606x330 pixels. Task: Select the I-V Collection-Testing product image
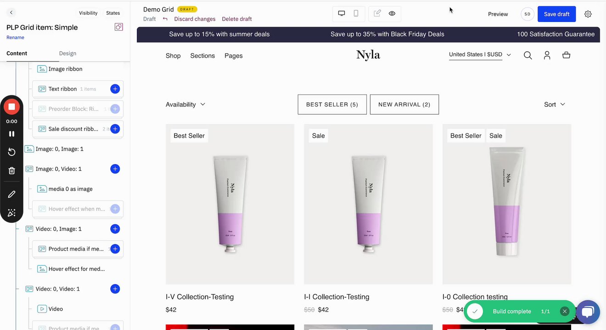(230, 204)
